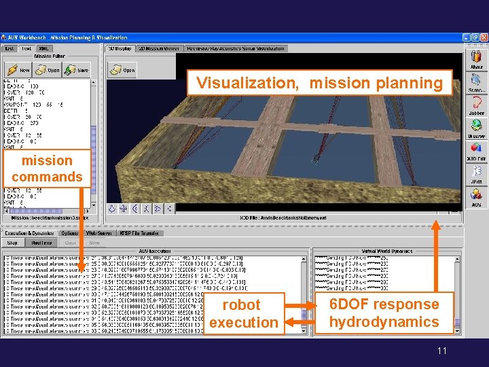The image size is (489, 367).
Task: Open the 2D Mission Viewer tab
Action: (160, 48)
